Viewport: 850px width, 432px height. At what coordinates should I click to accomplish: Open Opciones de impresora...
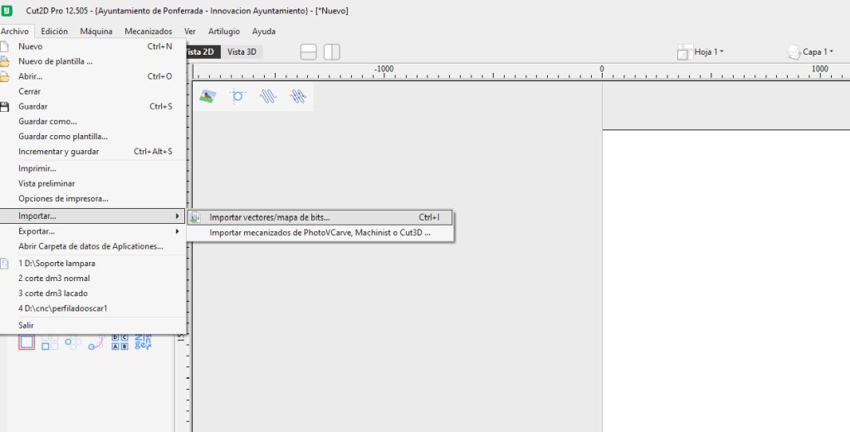tap(93, 199)
